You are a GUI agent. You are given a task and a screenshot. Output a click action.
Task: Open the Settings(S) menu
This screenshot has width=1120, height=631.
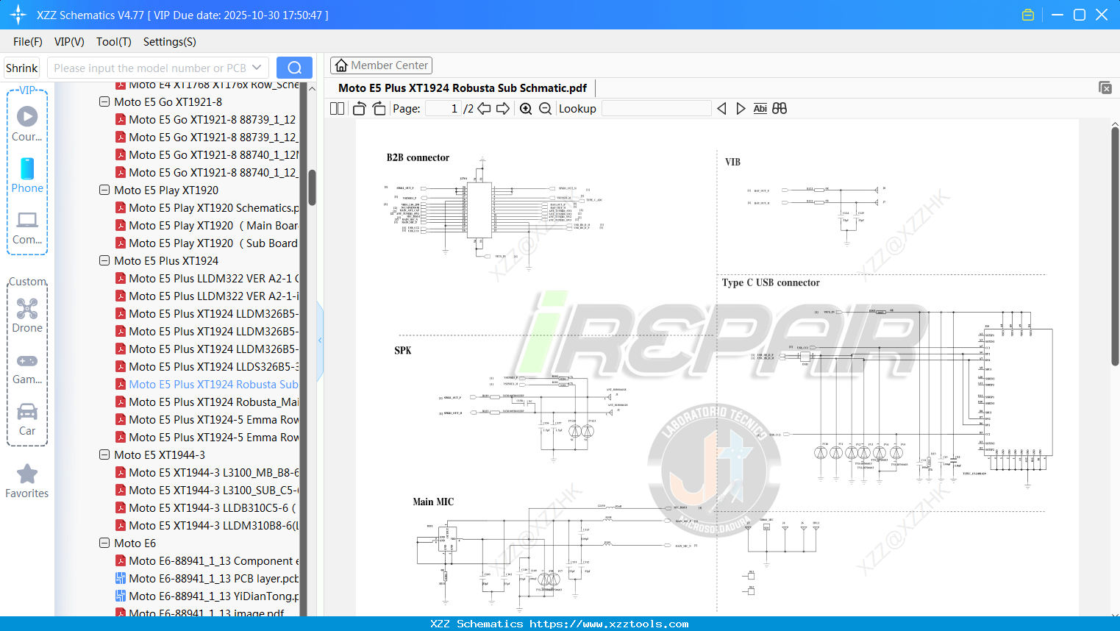[170, 42]
